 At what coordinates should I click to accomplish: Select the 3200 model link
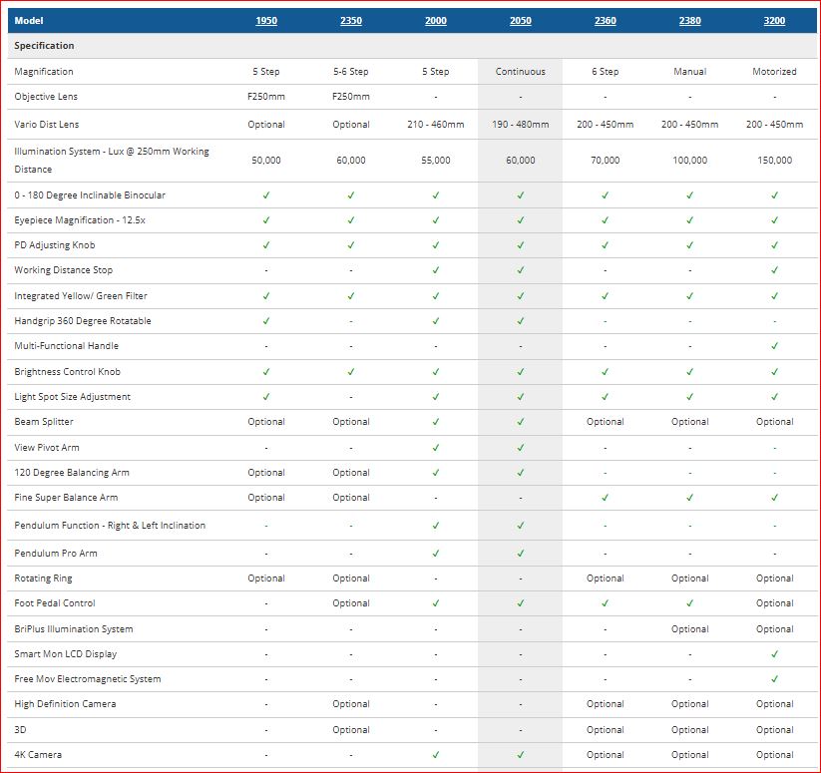(x=774, y=21)
